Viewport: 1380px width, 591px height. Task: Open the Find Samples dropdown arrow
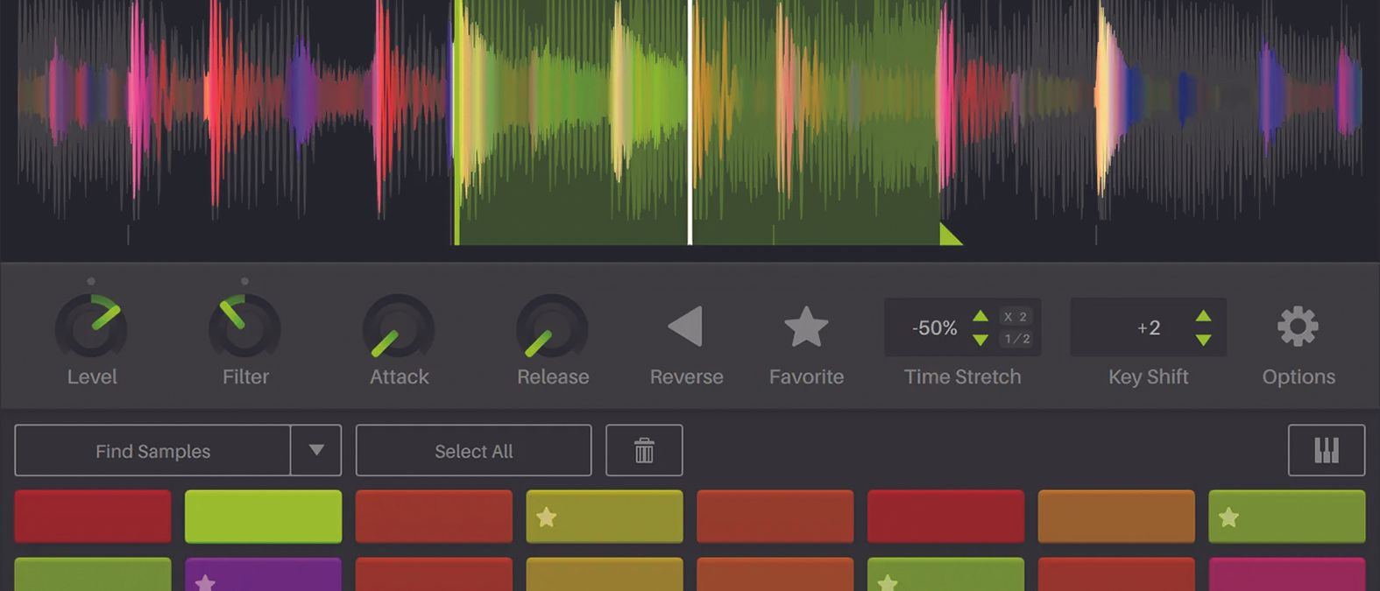(x=316, y=450)
